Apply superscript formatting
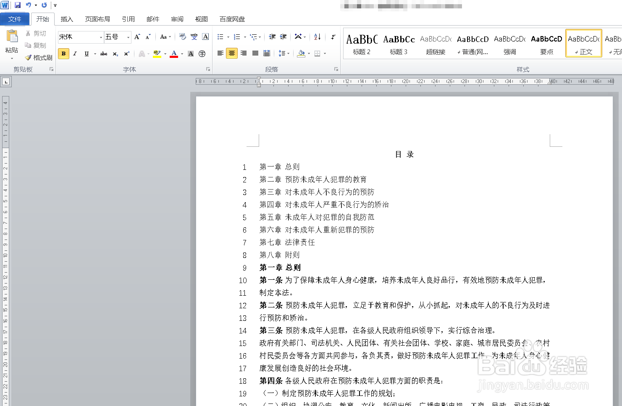The height and width of the screenshot is (406, 622). 126,54
